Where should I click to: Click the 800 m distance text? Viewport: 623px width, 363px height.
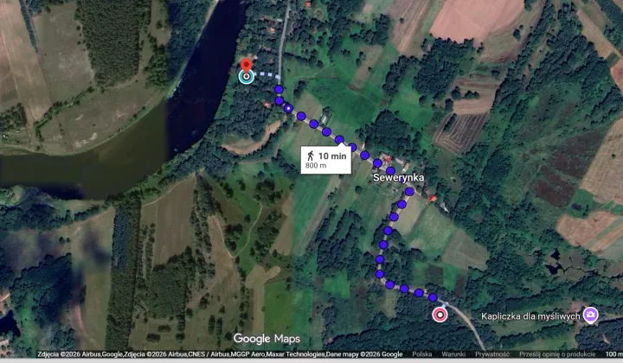(316, 165)
